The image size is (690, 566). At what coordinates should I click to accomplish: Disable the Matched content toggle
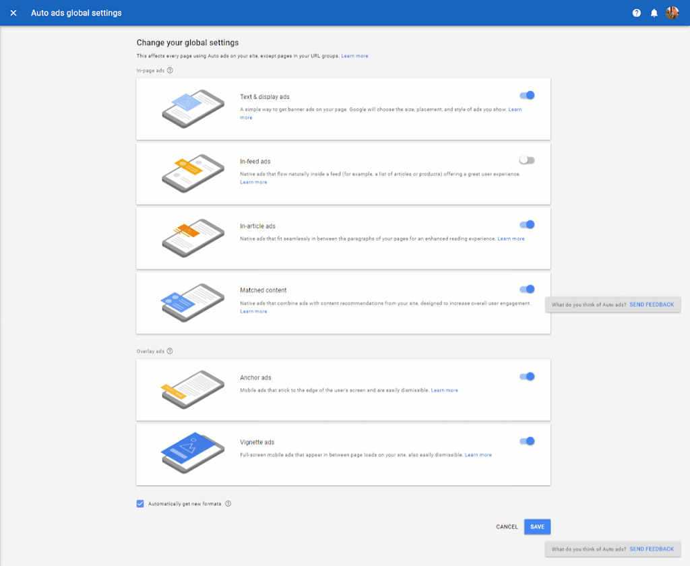click(x=527, y=289)
